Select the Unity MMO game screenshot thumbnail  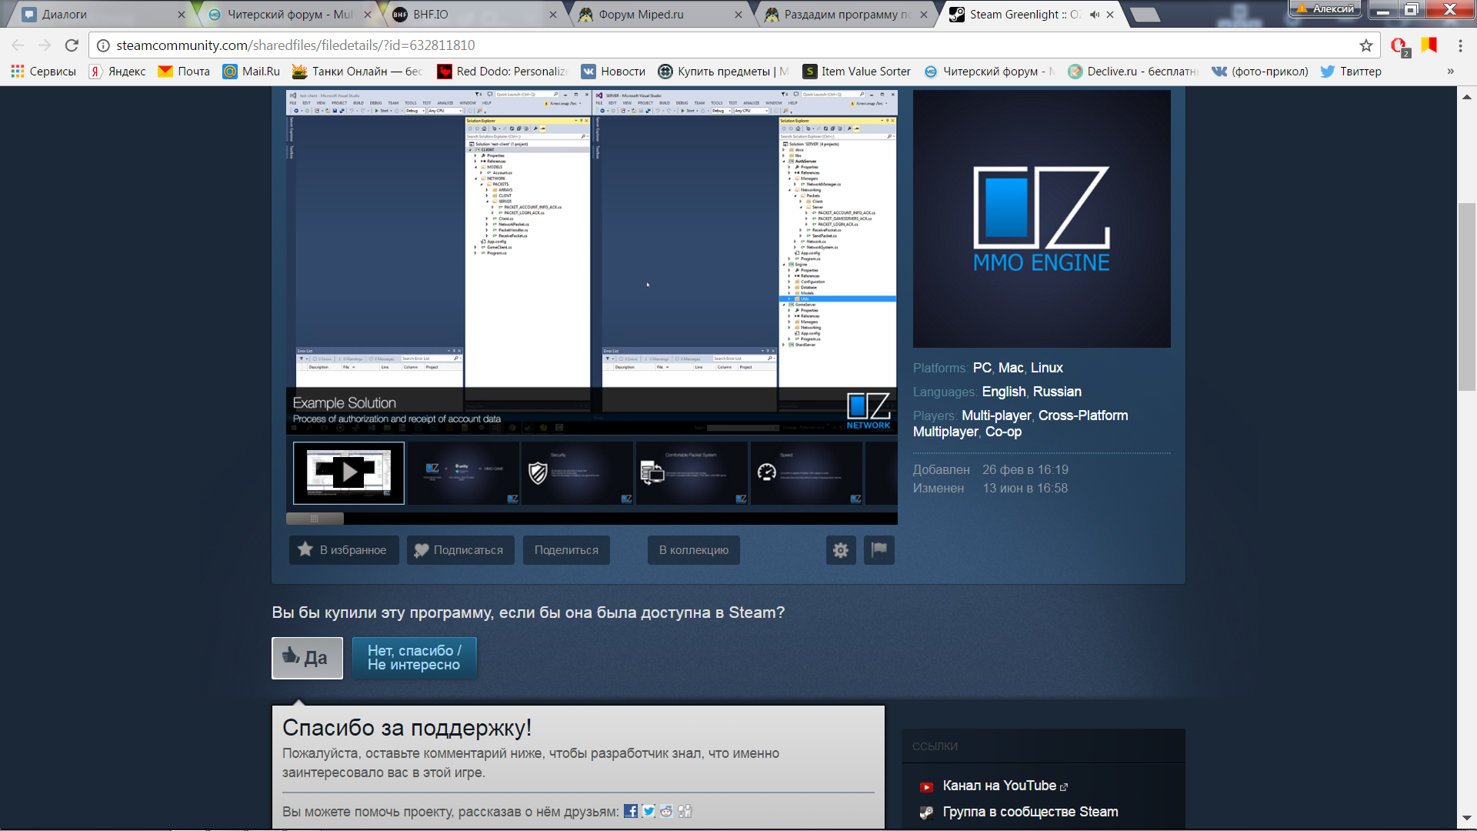pyautogui.click(x=463, y=472)
